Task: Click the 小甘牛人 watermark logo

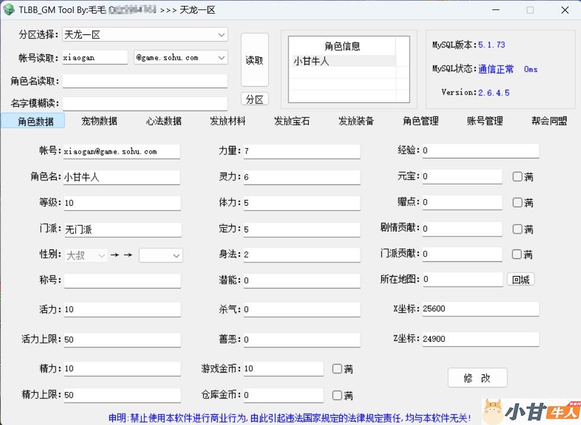Action: click(x=530, y=411)
